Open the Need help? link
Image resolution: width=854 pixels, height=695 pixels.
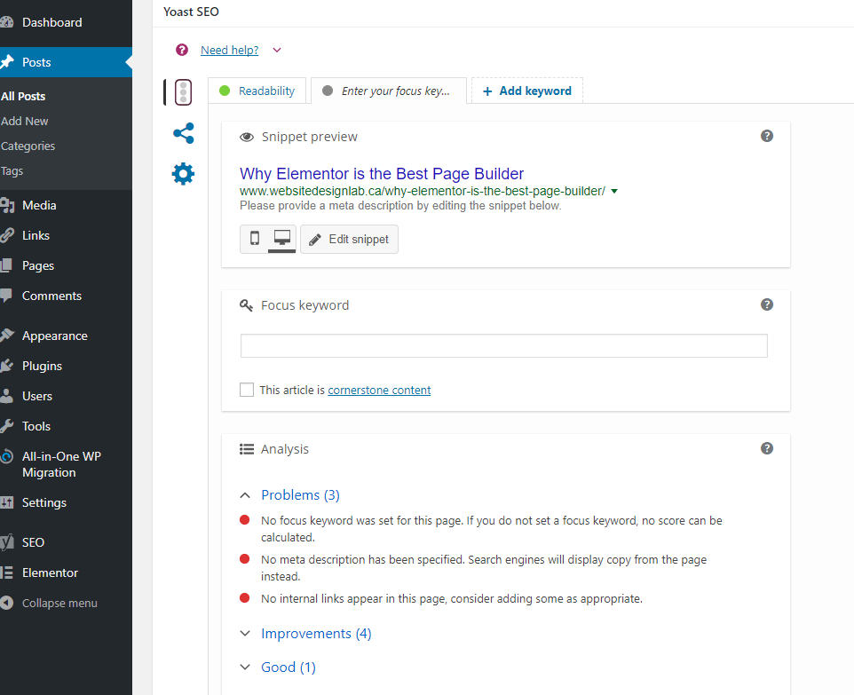pyautogui.click(x=229, y=50)
